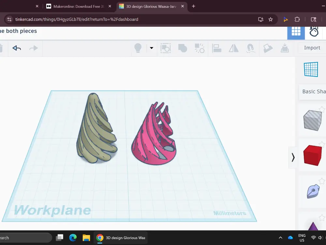Favorite the Scribble shape with its star

click(x=322, y=181)
